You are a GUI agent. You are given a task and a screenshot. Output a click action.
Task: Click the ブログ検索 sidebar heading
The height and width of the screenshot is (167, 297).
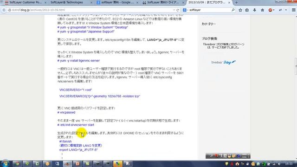click(209, 39)
